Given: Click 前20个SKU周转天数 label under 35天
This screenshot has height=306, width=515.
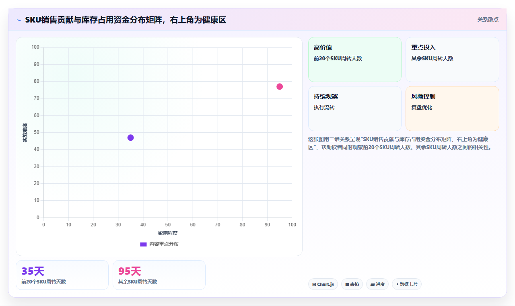Looking at the screenshot, I should (x=43, y=282).
